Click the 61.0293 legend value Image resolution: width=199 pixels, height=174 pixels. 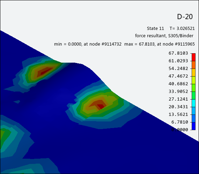(x=178, y=61)
